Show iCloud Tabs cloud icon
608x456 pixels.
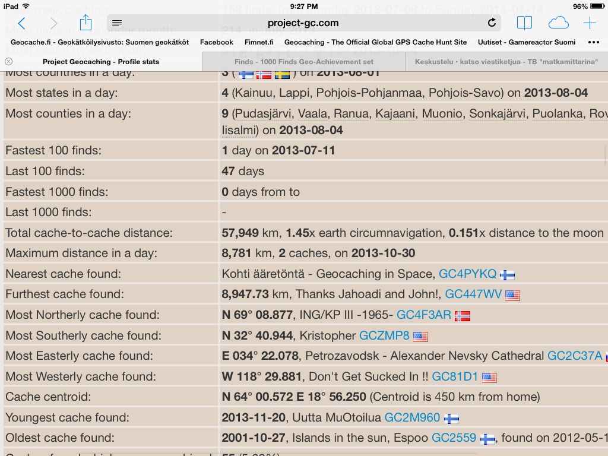click(x=558, y=23)
